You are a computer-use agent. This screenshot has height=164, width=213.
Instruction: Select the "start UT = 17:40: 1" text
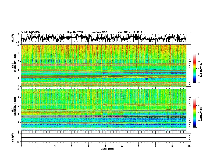130,32
